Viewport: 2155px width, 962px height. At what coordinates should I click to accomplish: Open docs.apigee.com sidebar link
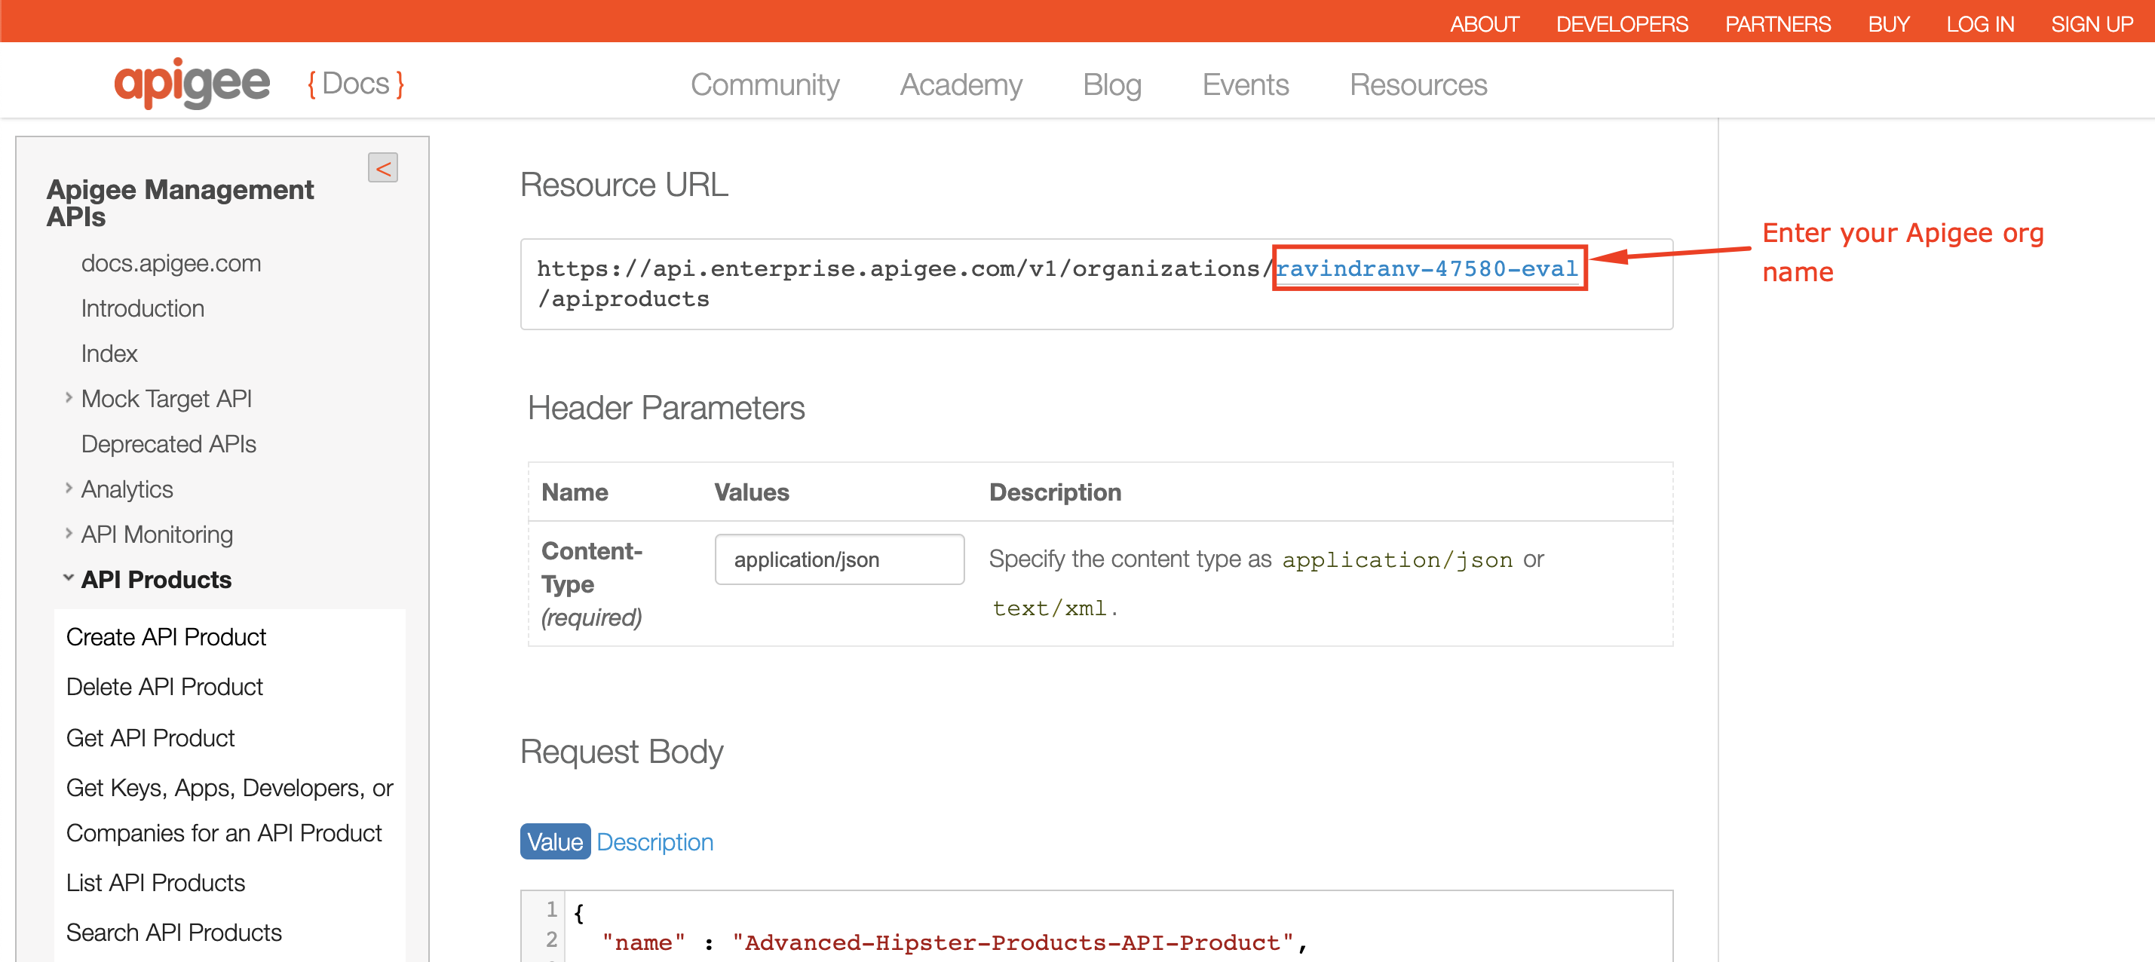(x=170, y=264)
